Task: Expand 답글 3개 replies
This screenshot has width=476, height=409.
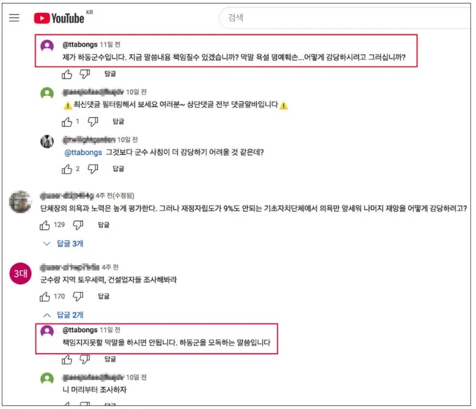Action: pos(63,244)
